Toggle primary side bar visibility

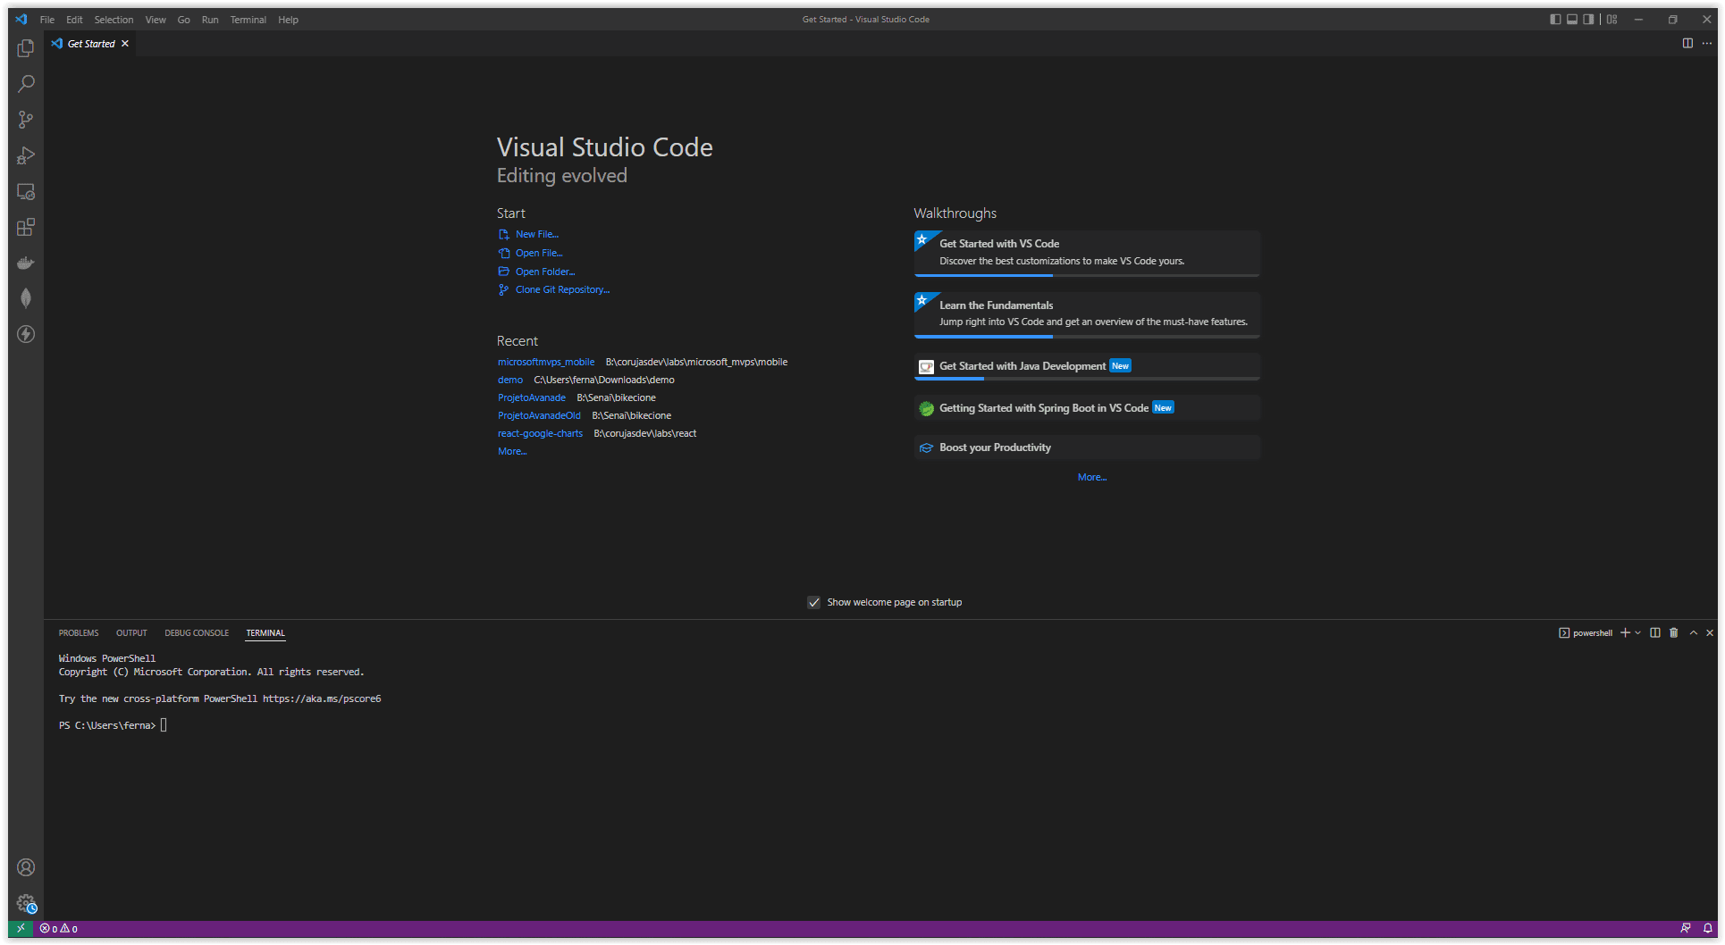(1556, 19)
